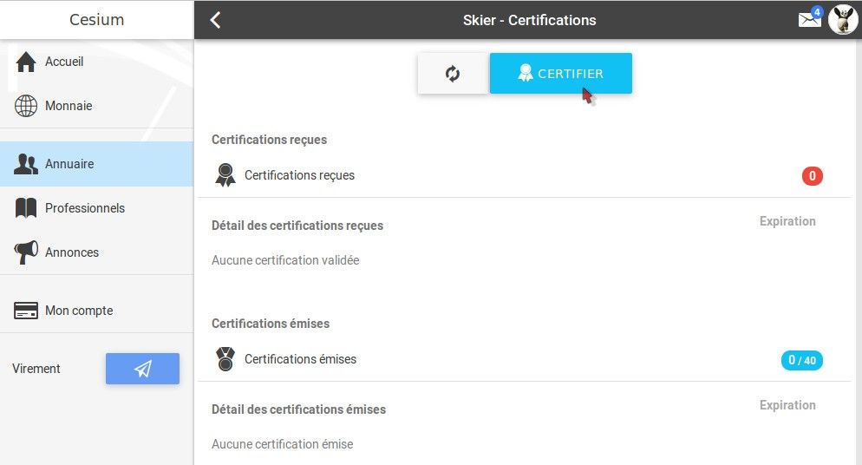Refresh certifications with the reload icon

point(453,73)
